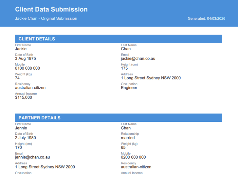Click the partner relationship value married
This screenshot has width=238, height=174.
(x=128, y=138)
